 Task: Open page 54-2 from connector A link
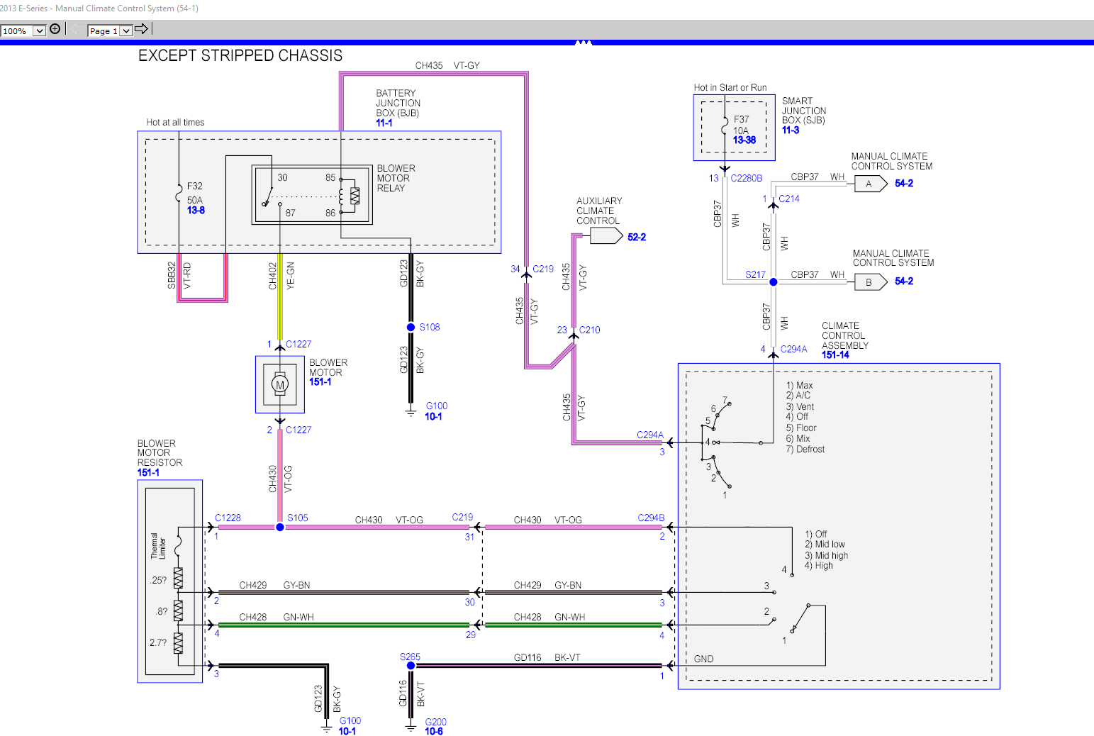903,183
